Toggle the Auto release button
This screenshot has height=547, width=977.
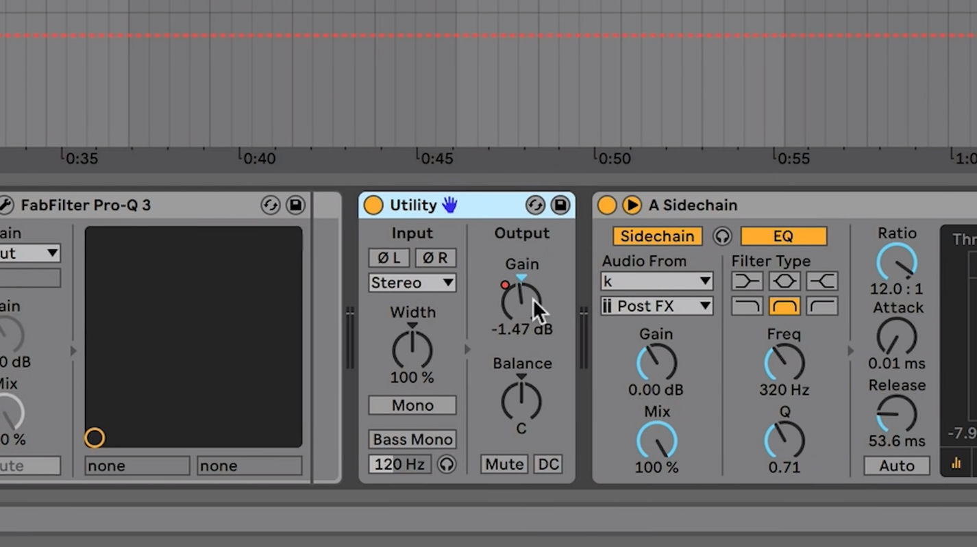point(897,466)
